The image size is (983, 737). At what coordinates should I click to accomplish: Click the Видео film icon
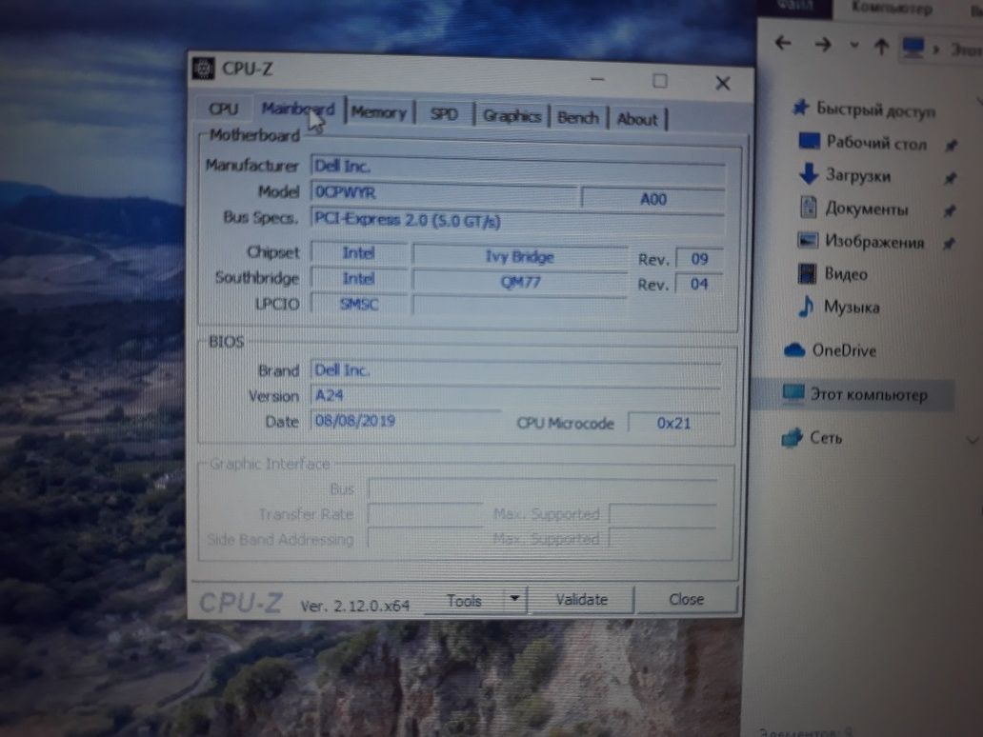click(807, 273)
